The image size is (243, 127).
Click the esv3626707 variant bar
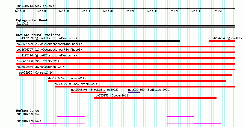tap(126, 52)
